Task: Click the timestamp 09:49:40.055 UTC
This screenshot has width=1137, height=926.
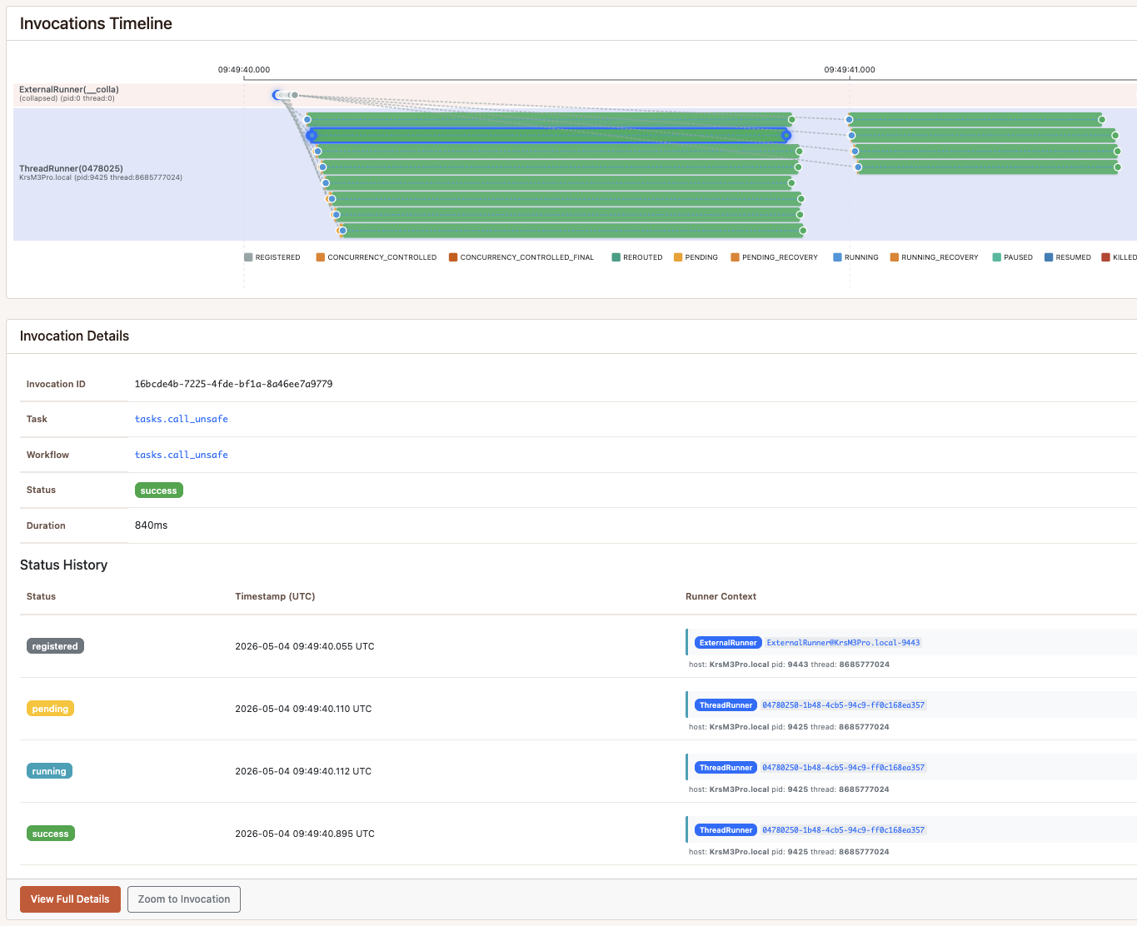Action: point(305,646)
